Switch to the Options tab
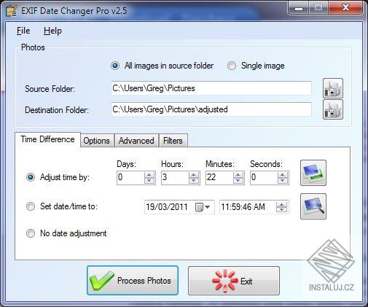Image resolution: width=368 pixels, height=307 pixels. click(97, 141)
